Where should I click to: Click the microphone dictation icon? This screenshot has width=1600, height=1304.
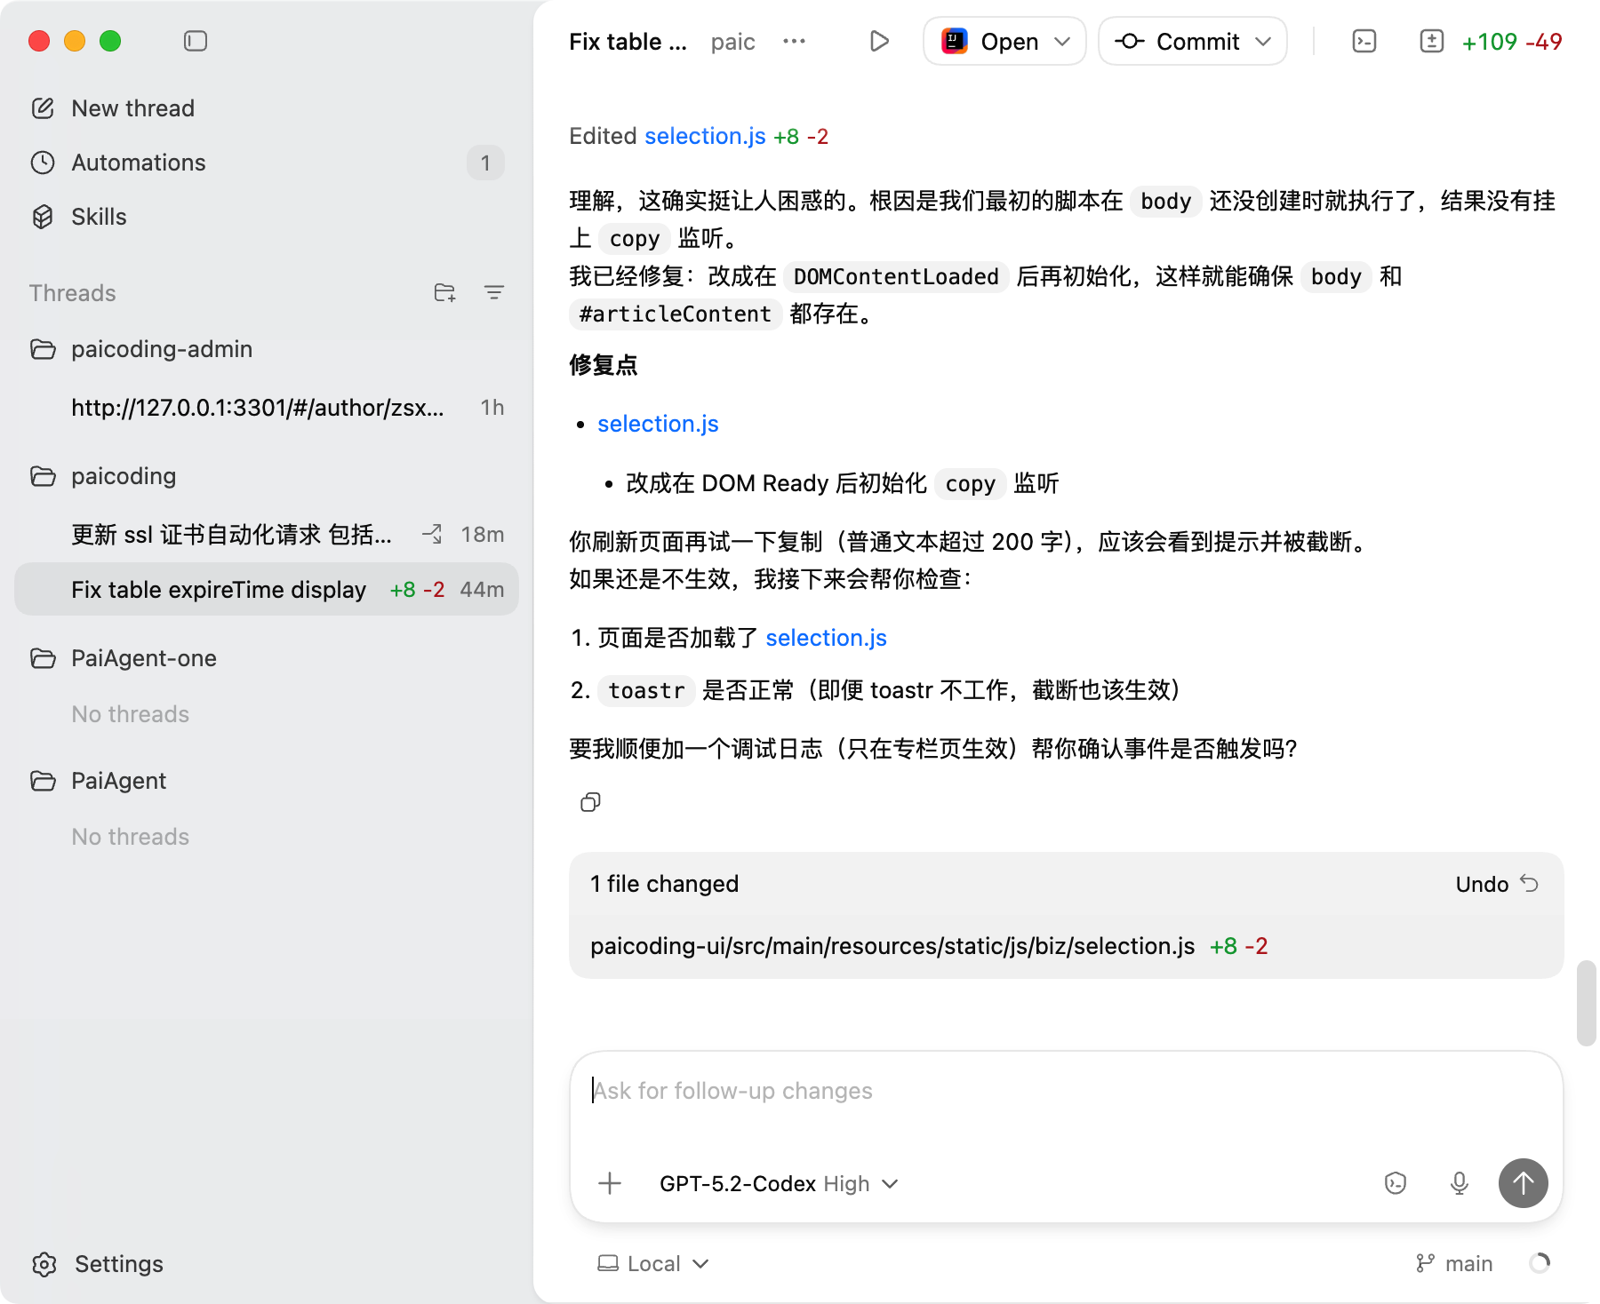[x=1459, y=1183]
